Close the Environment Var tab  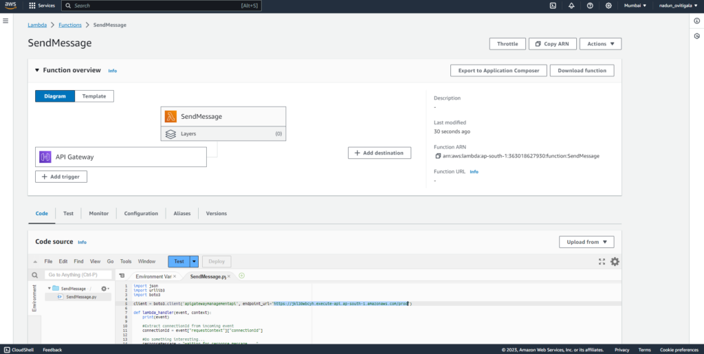click(x=175, y=276)
